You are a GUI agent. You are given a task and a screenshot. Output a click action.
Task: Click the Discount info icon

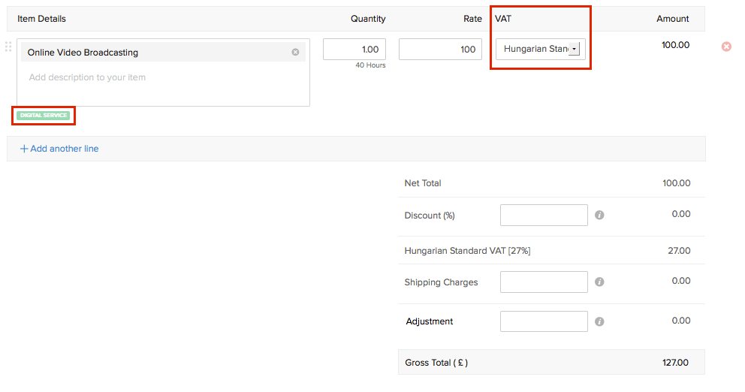click(x=599, y=215)
